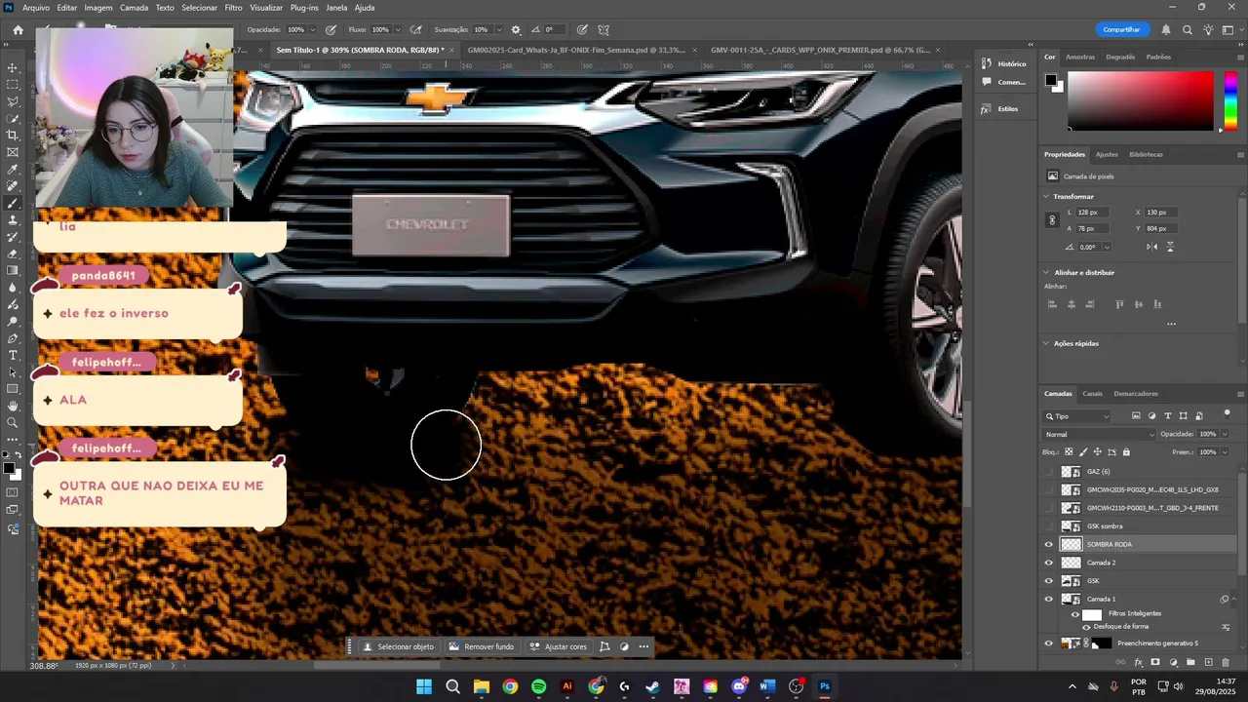
Task: Open layer filter Tipo dropdown
Action: click(1077, 416)
